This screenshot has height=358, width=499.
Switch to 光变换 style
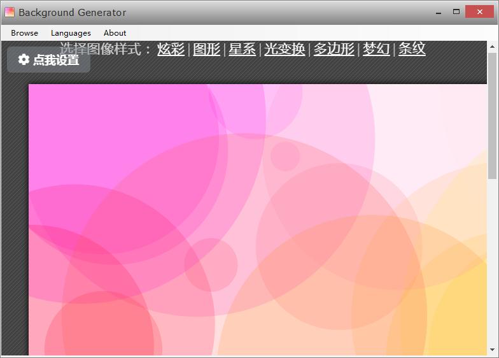pyautogui.click(x=285, y=49)
